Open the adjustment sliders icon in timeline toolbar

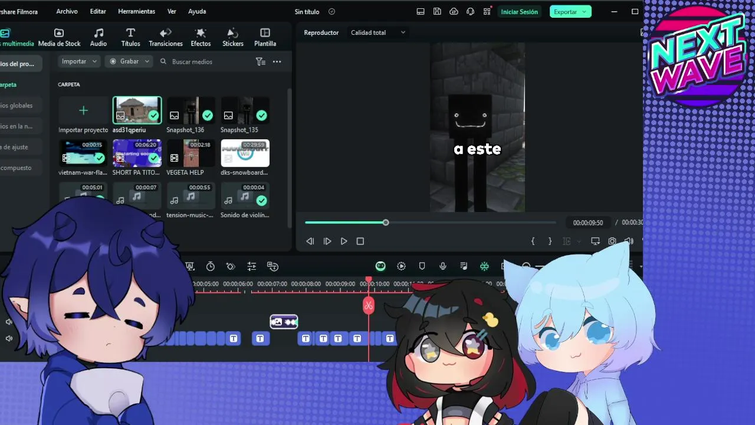pyautogui.click(x=251, y=266)
